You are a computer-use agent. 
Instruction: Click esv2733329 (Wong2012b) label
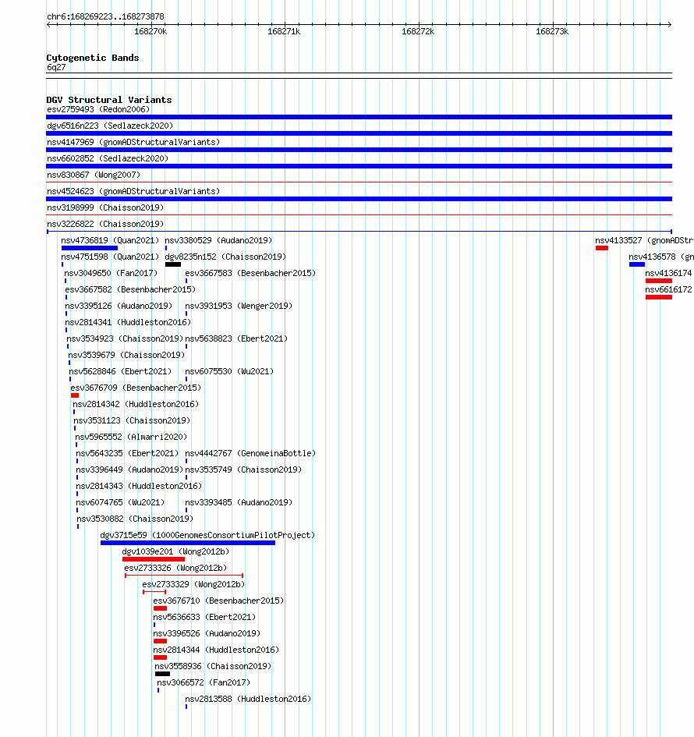coord(193,585)
